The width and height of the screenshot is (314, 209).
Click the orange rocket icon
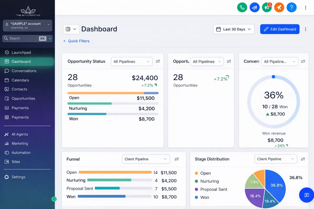[x=279, y=8]
